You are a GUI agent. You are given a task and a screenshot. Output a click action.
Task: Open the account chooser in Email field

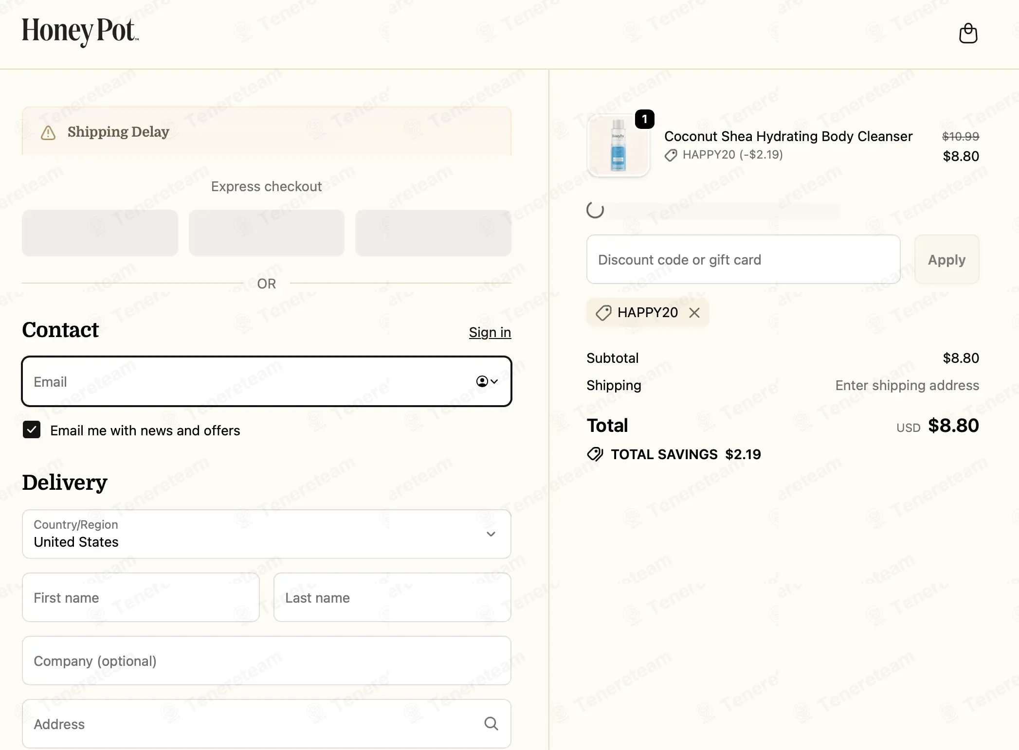(487, 381)
